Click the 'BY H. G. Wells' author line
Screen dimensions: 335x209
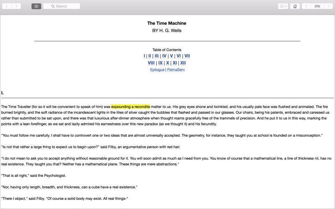167,31
